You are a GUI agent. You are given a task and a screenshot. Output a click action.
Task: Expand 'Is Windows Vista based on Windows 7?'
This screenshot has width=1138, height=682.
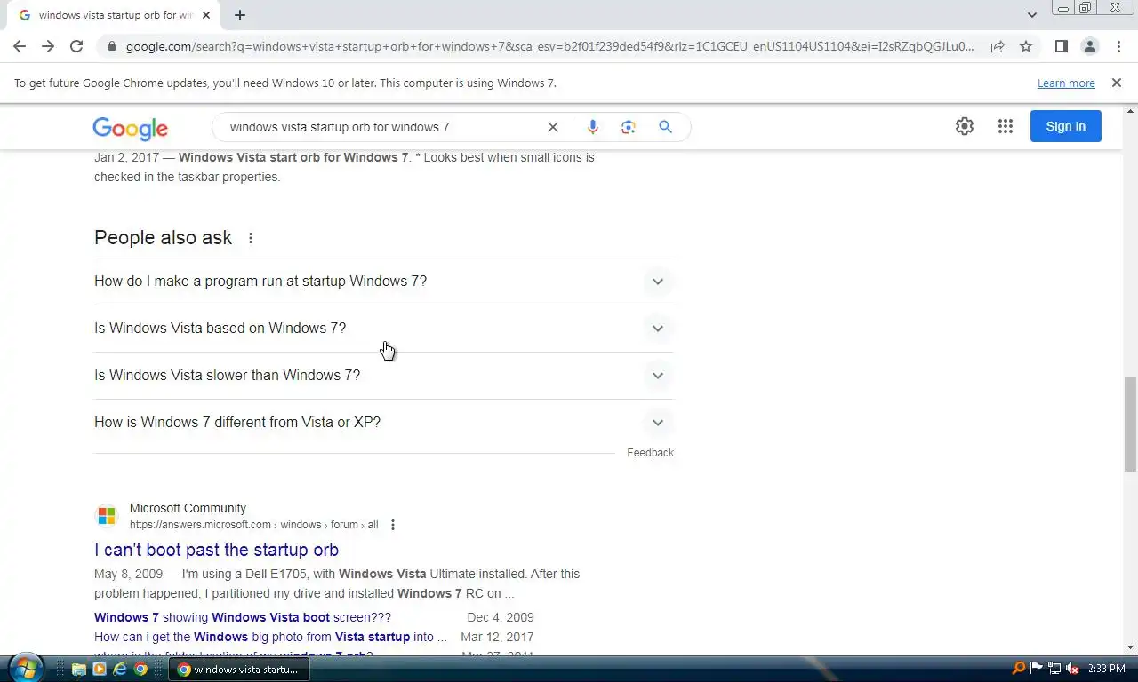tap(384, 329)
